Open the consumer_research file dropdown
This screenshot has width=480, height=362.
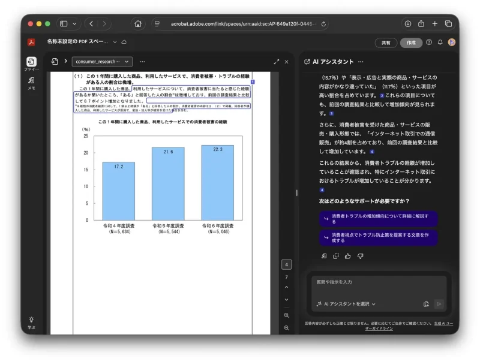102,61
